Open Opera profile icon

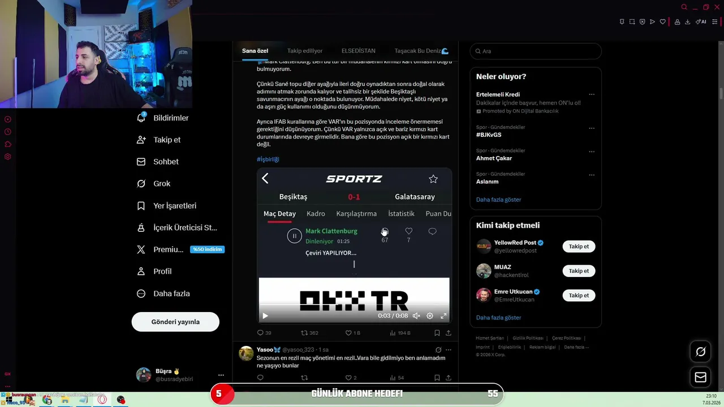point(677,21)
